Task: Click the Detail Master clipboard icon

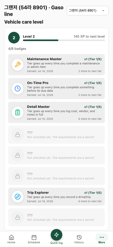Action: [x=18, y=112]
